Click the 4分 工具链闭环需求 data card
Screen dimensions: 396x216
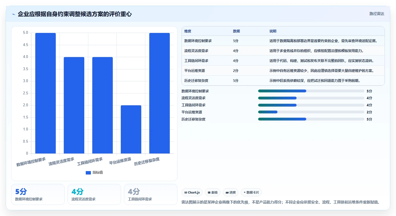pos(151,194)
